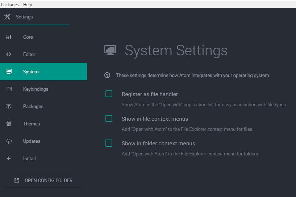Click the System Settings heading
The width and height of the screenshot is (296, 197).
[176, 51]
